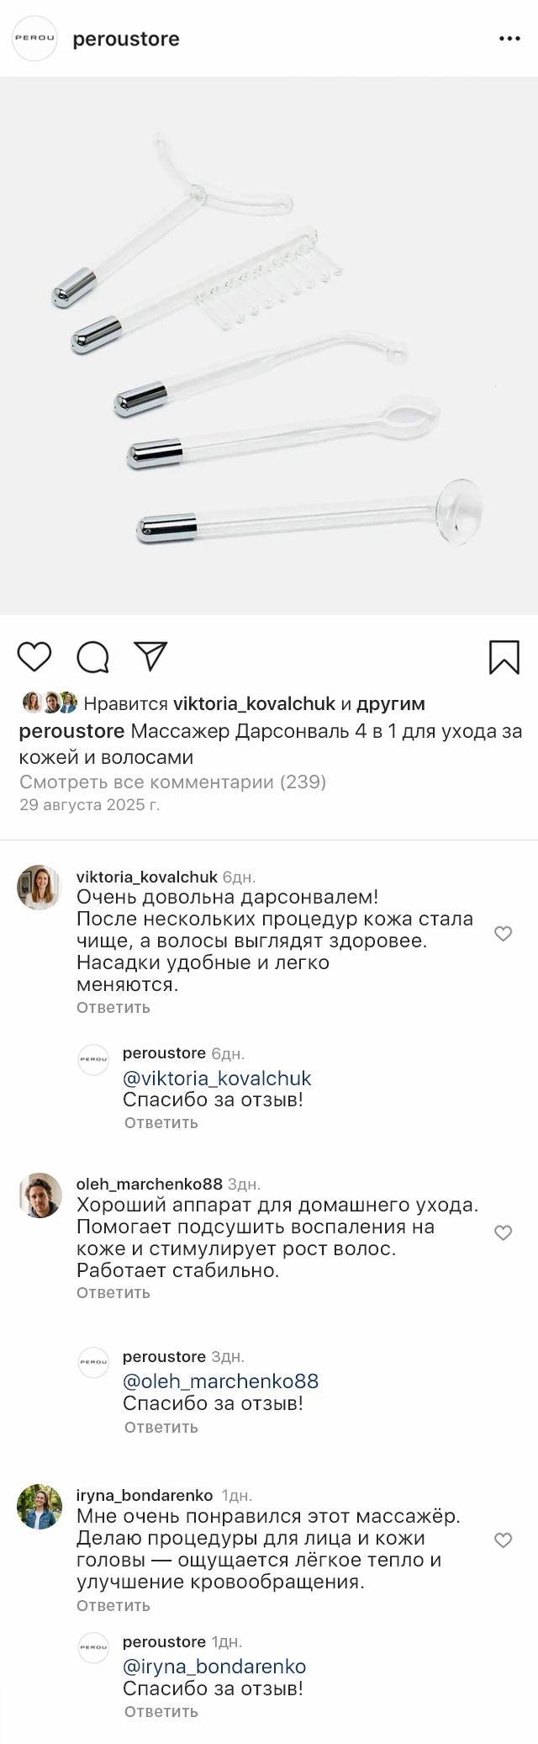This screenshot has width=538, height=1744.
Task: Reply to viktoria_kovalchuk's comment
Action: point(113,1007)
